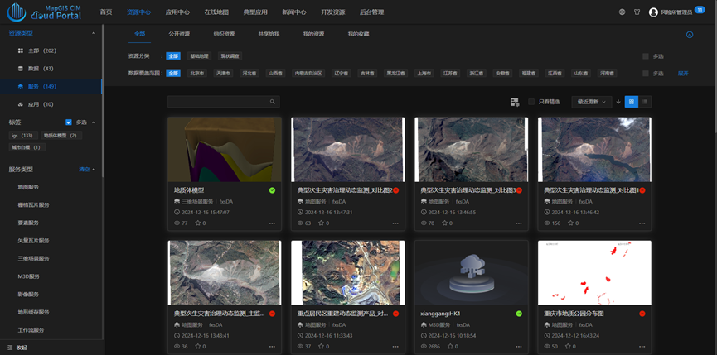Click star icon on 重点居民区重建动态监测 card
717x355 pixels.
click(322, 347)
